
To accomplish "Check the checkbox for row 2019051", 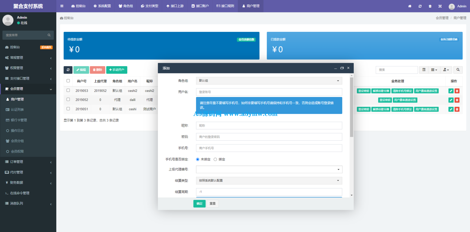I will [x=68, y=109].
